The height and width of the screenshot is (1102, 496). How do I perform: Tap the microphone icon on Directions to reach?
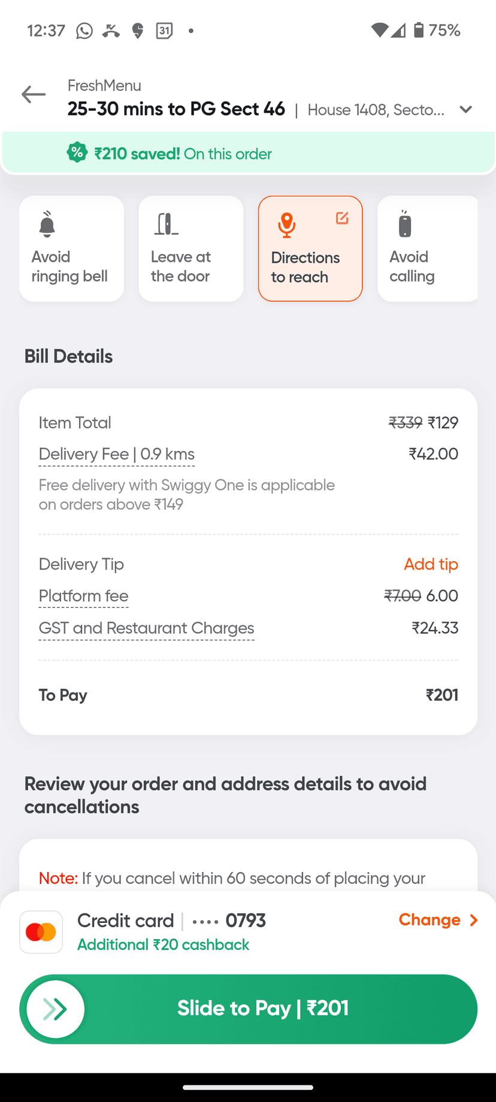[287, 225]
